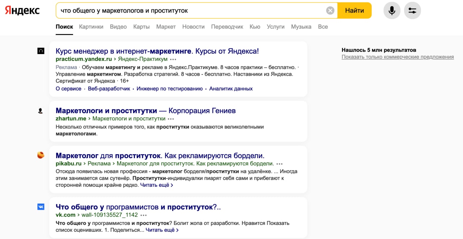Open 'Маркетологи и проститутки — Корпорация Гениев' title
Screen dimensions: 463x239
pyautogui.click(x=146, y=111)
